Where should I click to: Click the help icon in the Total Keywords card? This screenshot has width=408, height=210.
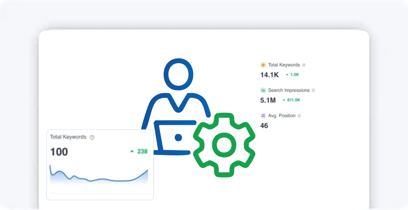click(92, 137)
